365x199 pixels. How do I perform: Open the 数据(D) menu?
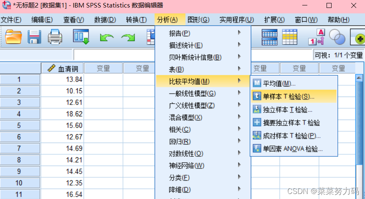tap(105, 20)
